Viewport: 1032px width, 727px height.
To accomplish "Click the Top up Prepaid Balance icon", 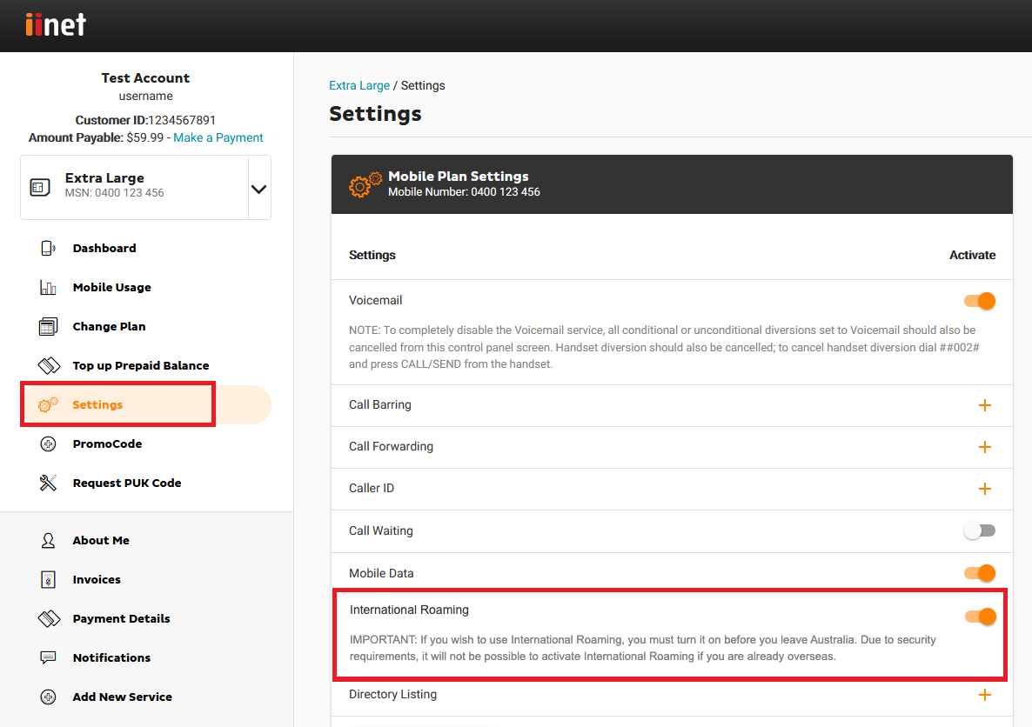I will point(48,366).
